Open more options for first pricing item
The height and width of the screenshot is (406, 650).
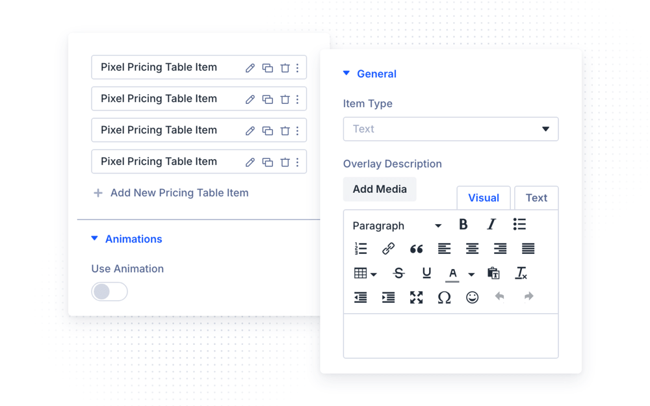(298, 68)
